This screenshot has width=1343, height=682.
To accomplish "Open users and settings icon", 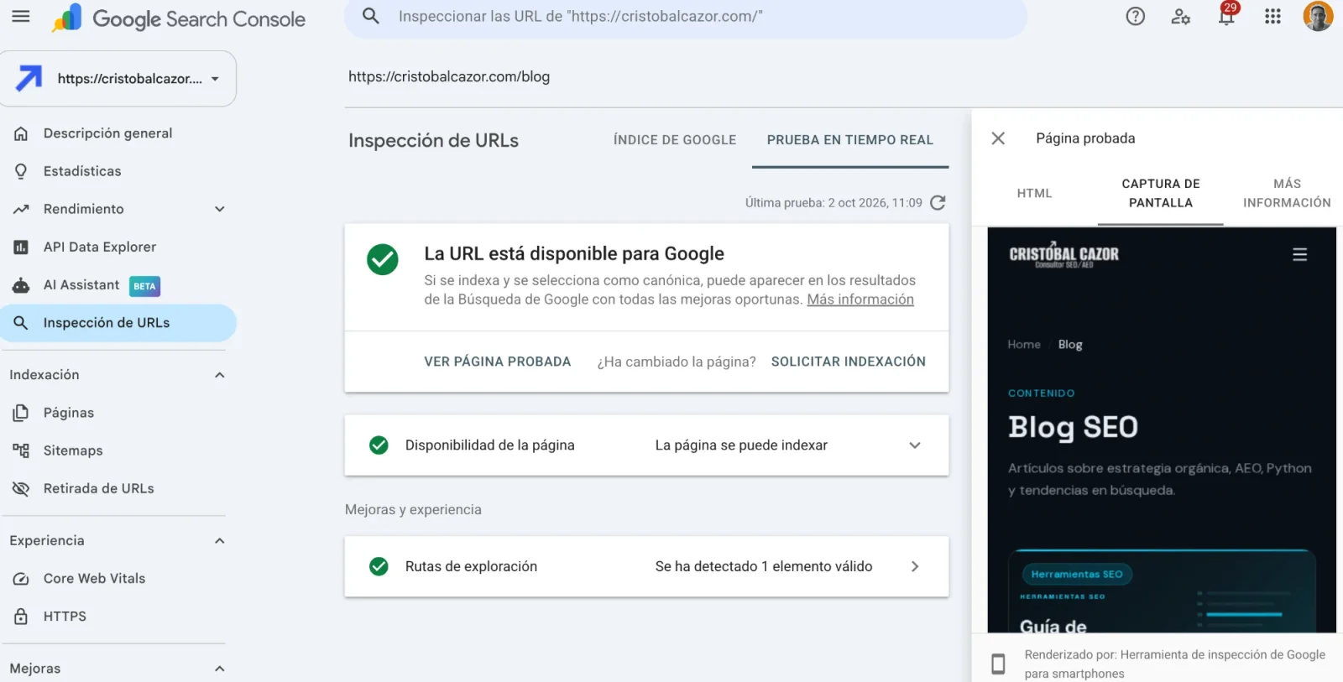I will (1181, 16).
